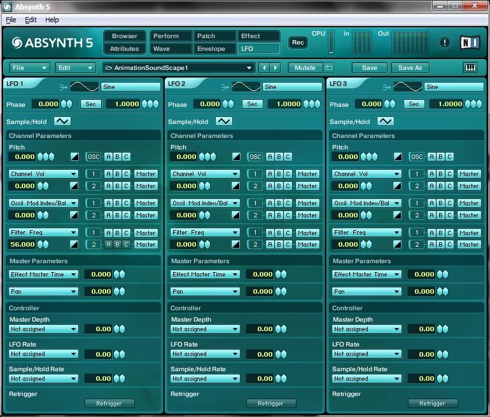The image size is (490, 417).
Task: Click LFO 1 Filter Freq polarity invert icon
Action: 74,244
